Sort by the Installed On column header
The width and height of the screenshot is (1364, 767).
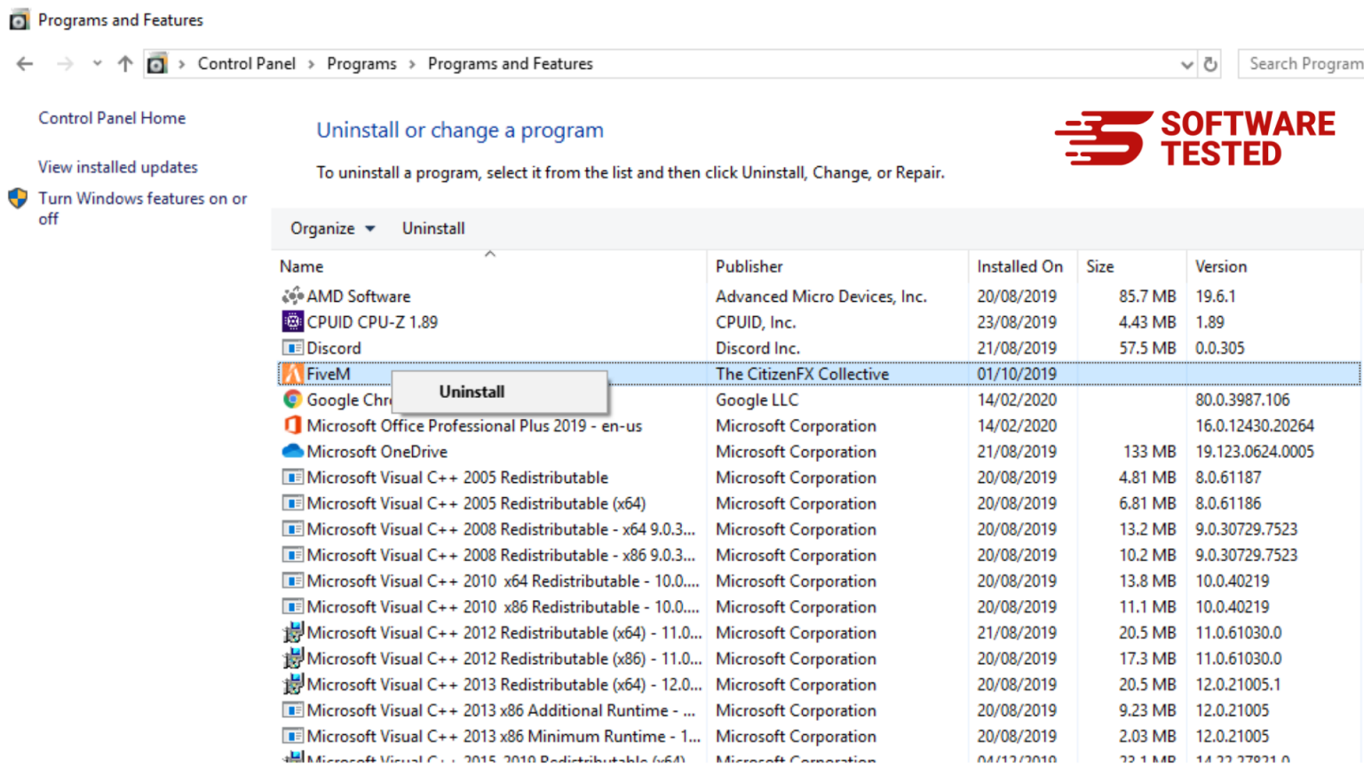[x=1023, y=266]
